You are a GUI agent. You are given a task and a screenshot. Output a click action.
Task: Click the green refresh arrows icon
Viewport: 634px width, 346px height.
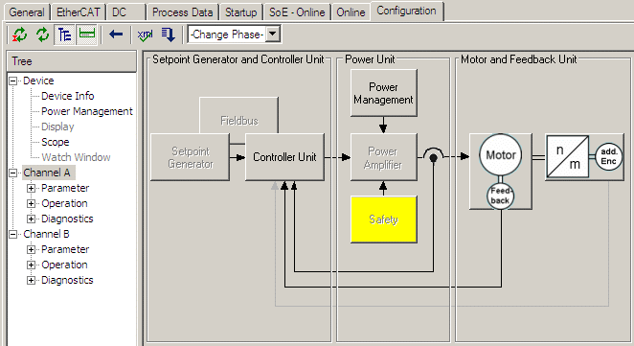click(42, 35)
